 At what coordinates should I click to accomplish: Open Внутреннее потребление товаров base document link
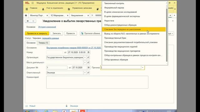coord(74,48)
